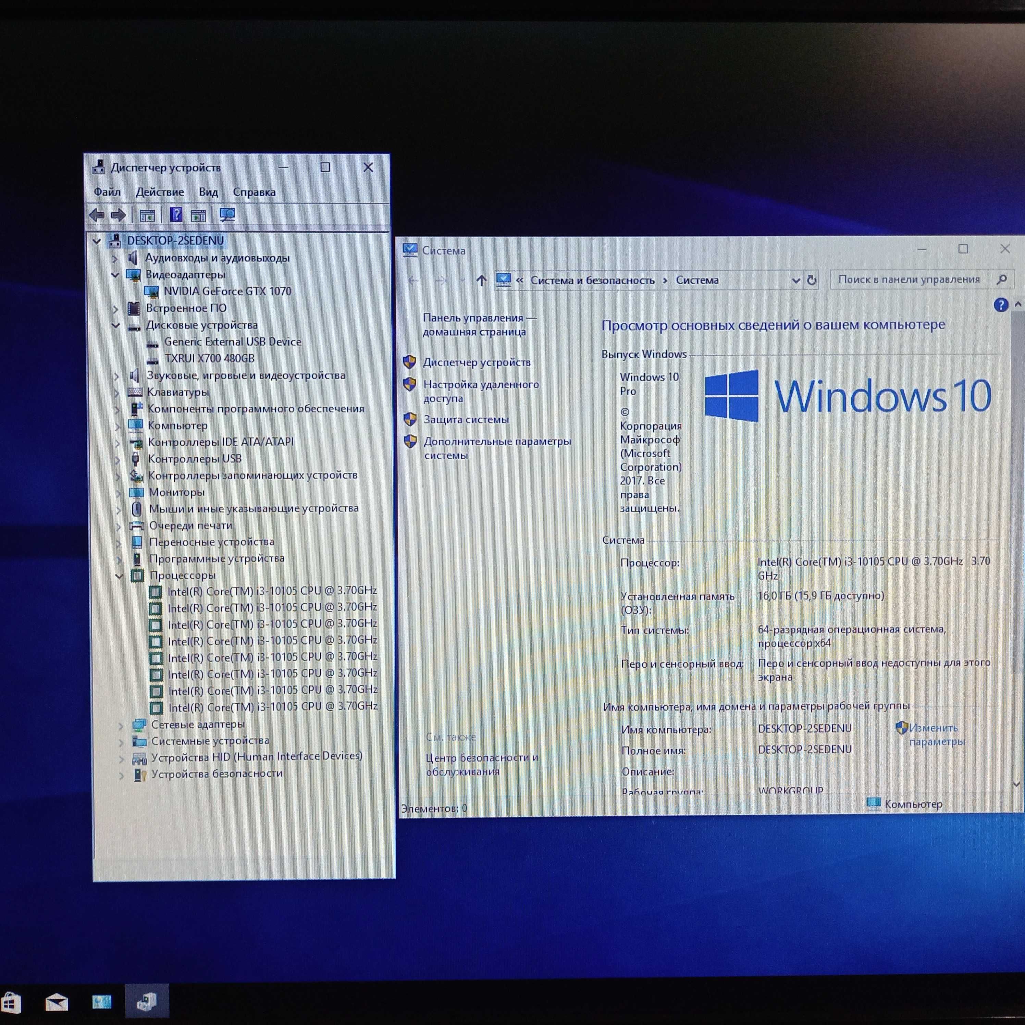
Task: Open the Файл menu
Action: pyautogui.click(x=107, y=192)
